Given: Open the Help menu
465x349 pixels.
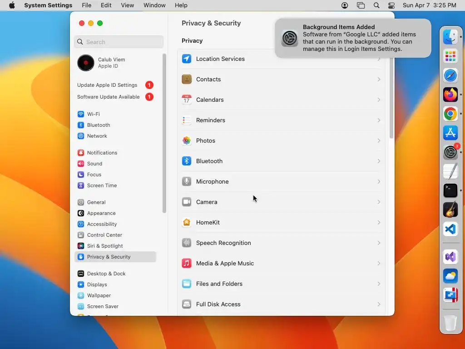Looking at the screenshot, I should [181, 5].
